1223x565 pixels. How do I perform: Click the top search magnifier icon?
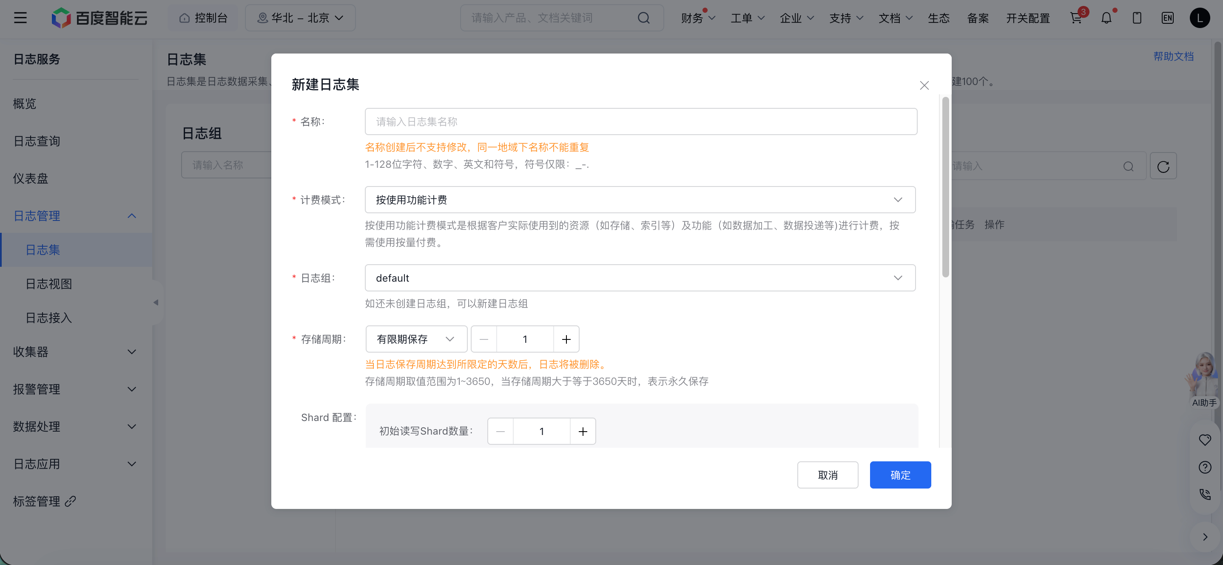[643, 18]
